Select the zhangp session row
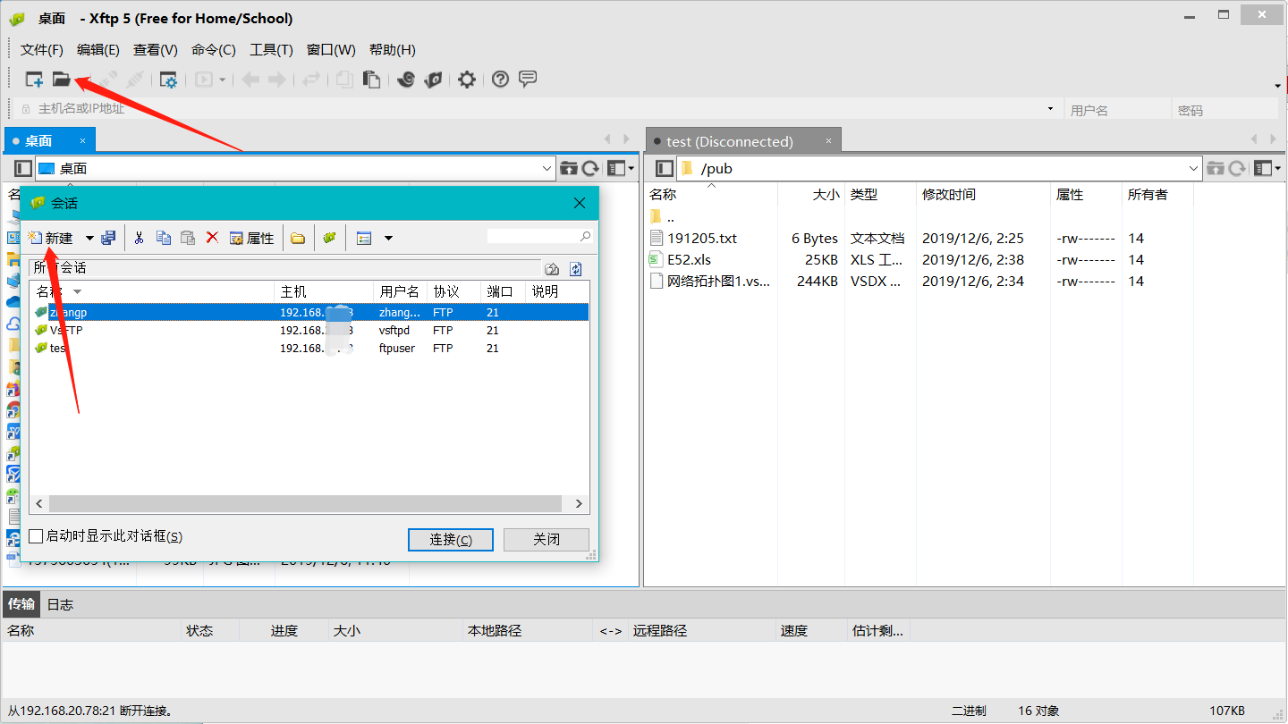The width and height of the screenshot is (1288, 724). [x=309, y=312]
